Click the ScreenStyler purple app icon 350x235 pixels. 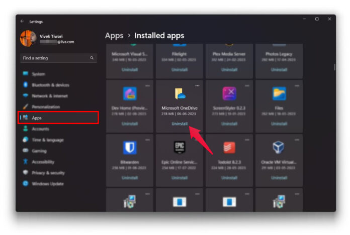click(229, 93)
